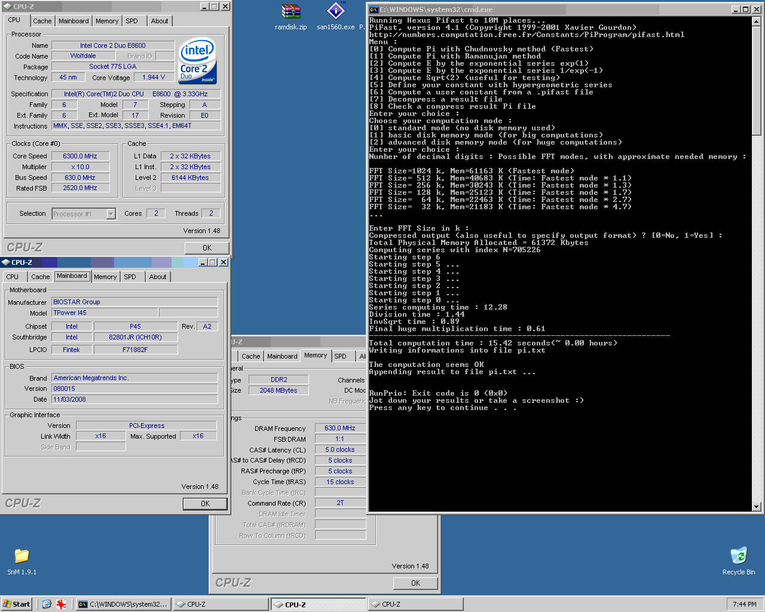Screen dimensions: 765x612
Task: Click the '6144 KBytes' Level 2 cache value
Action: (x=190, y=178)
